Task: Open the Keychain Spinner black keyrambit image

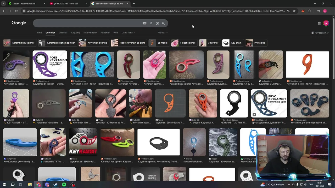Action: (x=234, y=103)
